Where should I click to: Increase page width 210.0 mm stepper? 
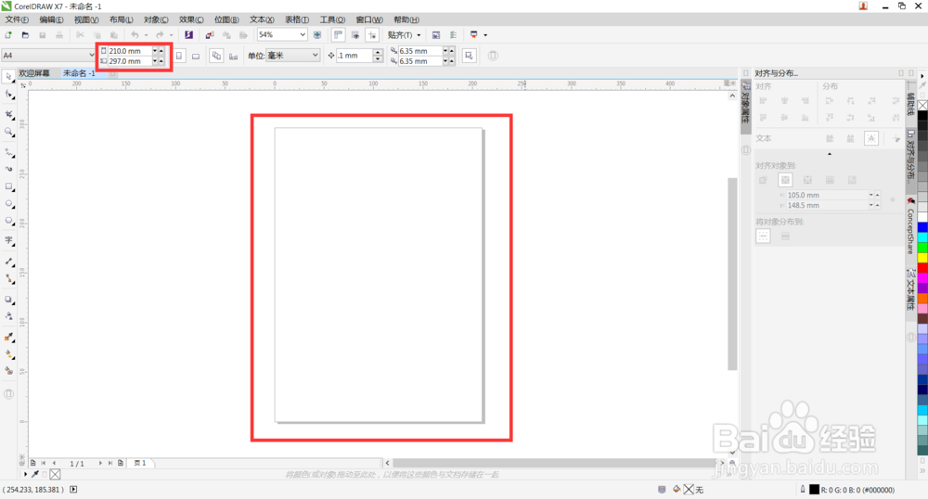[161, 51]
